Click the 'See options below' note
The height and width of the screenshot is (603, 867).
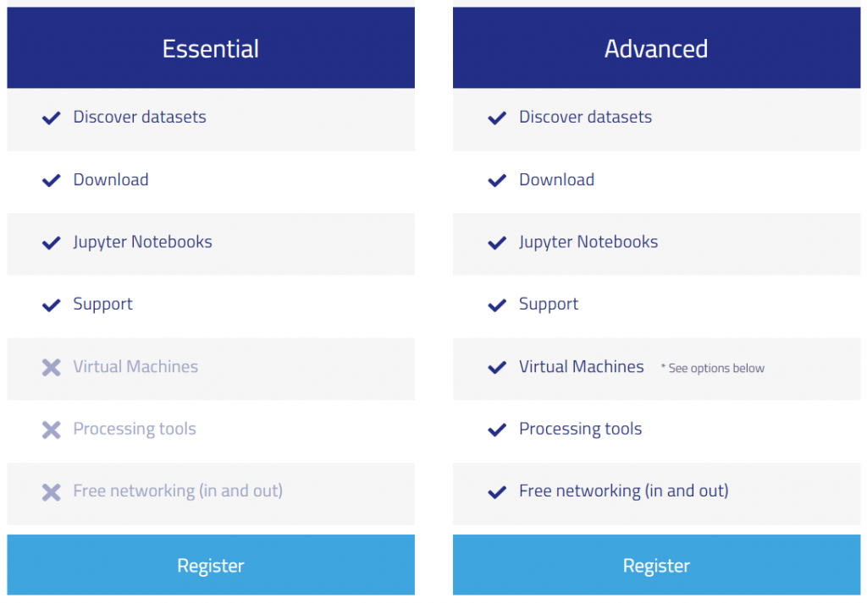[713, 368]
